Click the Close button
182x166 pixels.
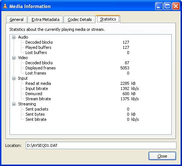[x=162, y=156]
